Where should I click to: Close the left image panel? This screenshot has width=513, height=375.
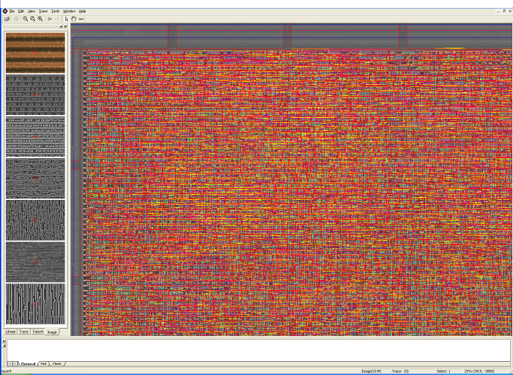pos(65,26)
